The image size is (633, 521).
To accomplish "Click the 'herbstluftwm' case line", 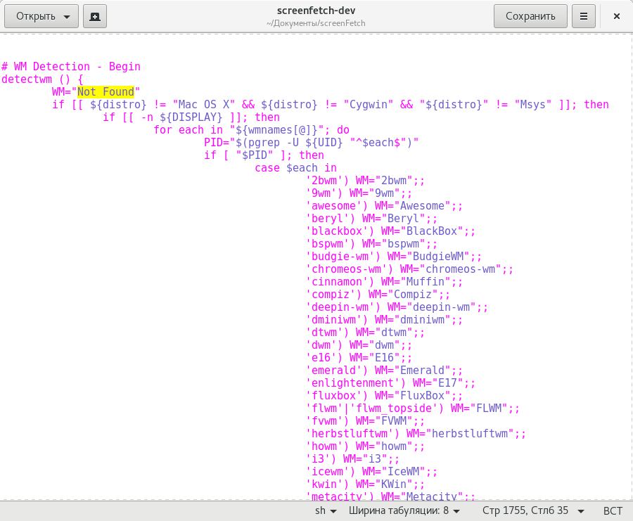I will point(416,433).
